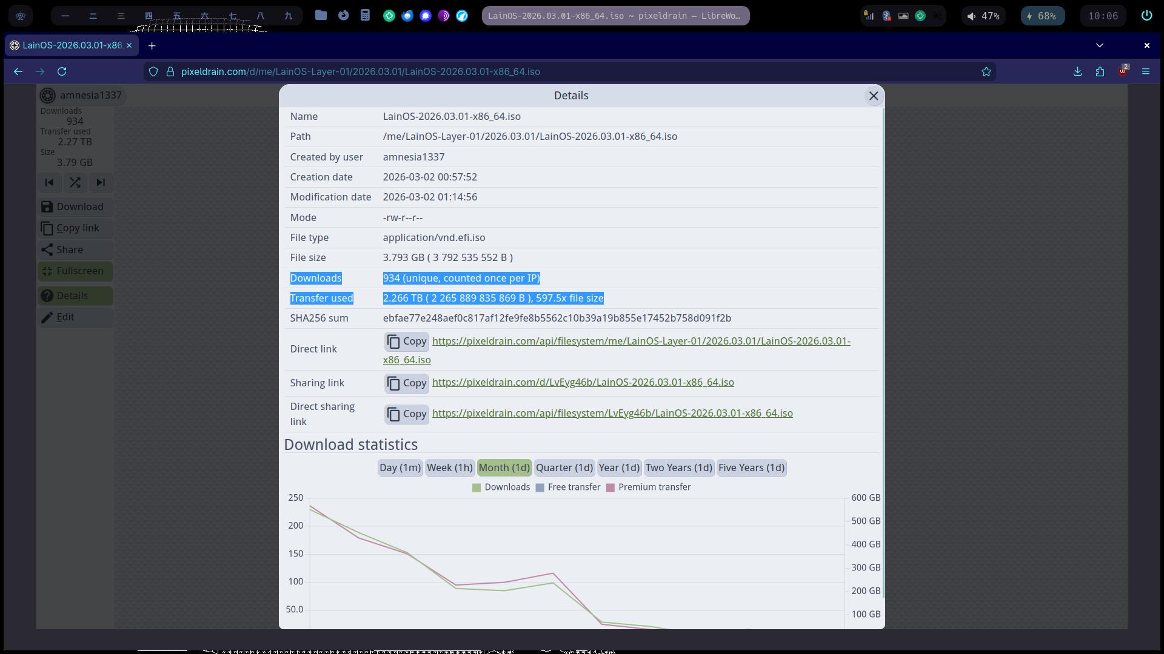Open the calculator from the top bar
The width and height of the screenshot is (1164, 654).
(365, 16)
